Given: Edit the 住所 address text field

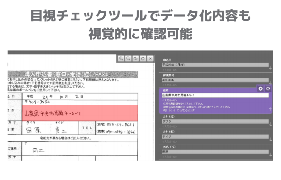Looking at the screenshot, I should [x=215, y=95].
